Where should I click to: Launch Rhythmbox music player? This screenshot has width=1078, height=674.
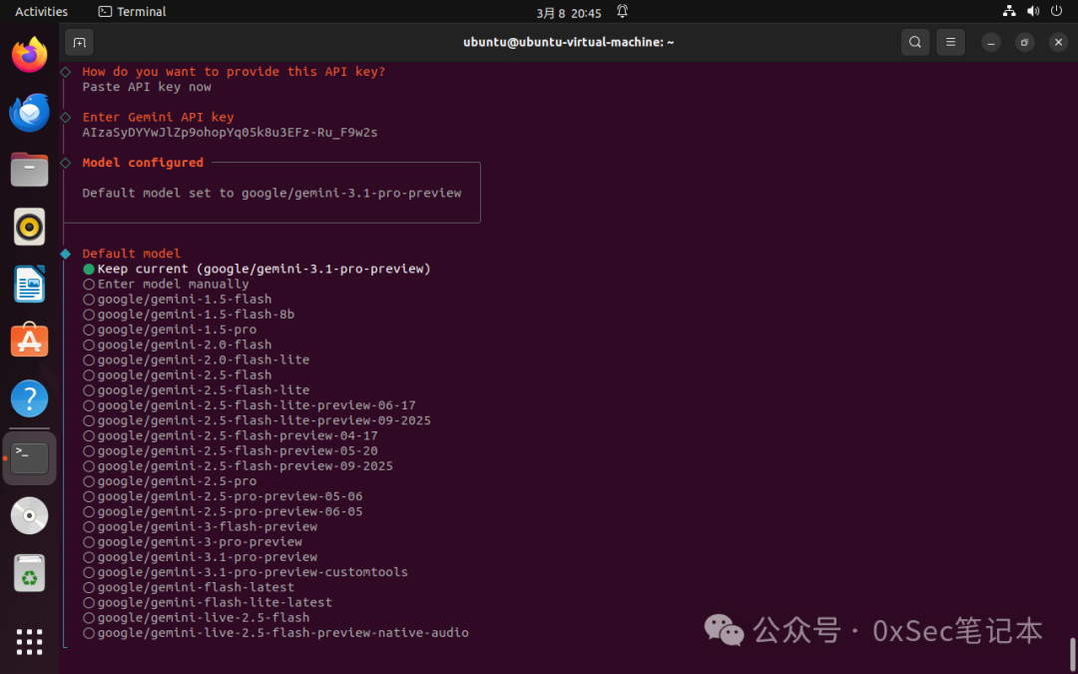[30, 227]
